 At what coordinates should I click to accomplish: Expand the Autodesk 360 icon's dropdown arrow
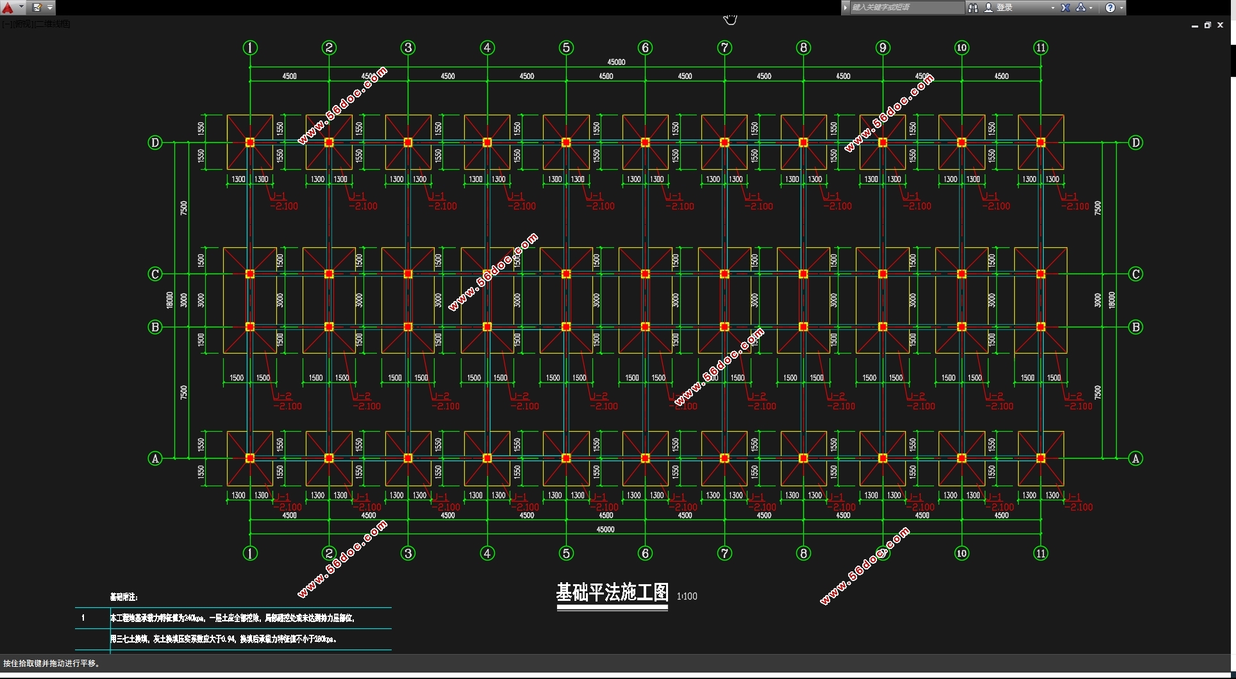point(1090,8)
